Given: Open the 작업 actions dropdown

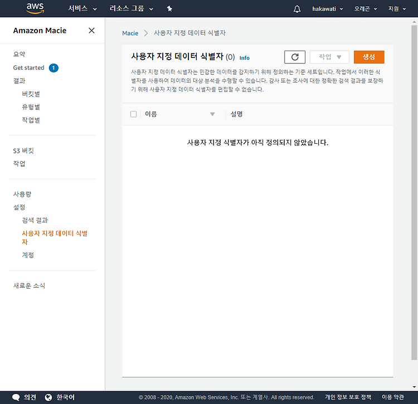Looking at the screenshot, I should pos(329,57).
